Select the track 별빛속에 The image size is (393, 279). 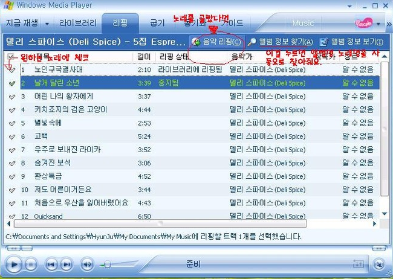click(x=48, y=123)
